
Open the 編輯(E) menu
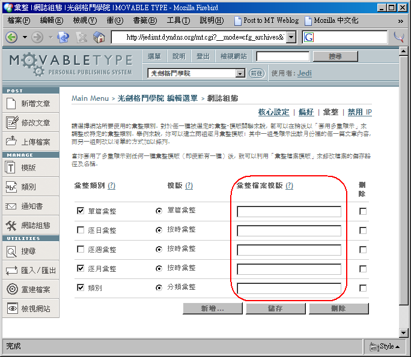pos(52,20)
